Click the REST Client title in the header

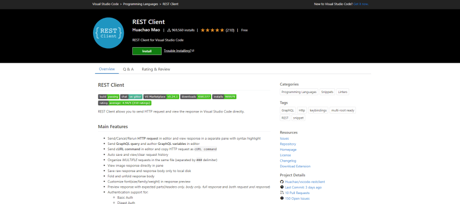[148, 22]
